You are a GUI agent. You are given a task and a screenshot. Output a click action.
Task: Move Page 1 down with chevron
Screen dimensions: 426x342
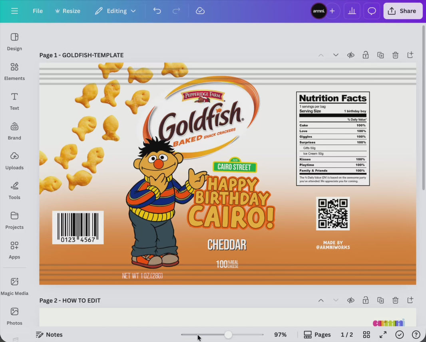336,55
